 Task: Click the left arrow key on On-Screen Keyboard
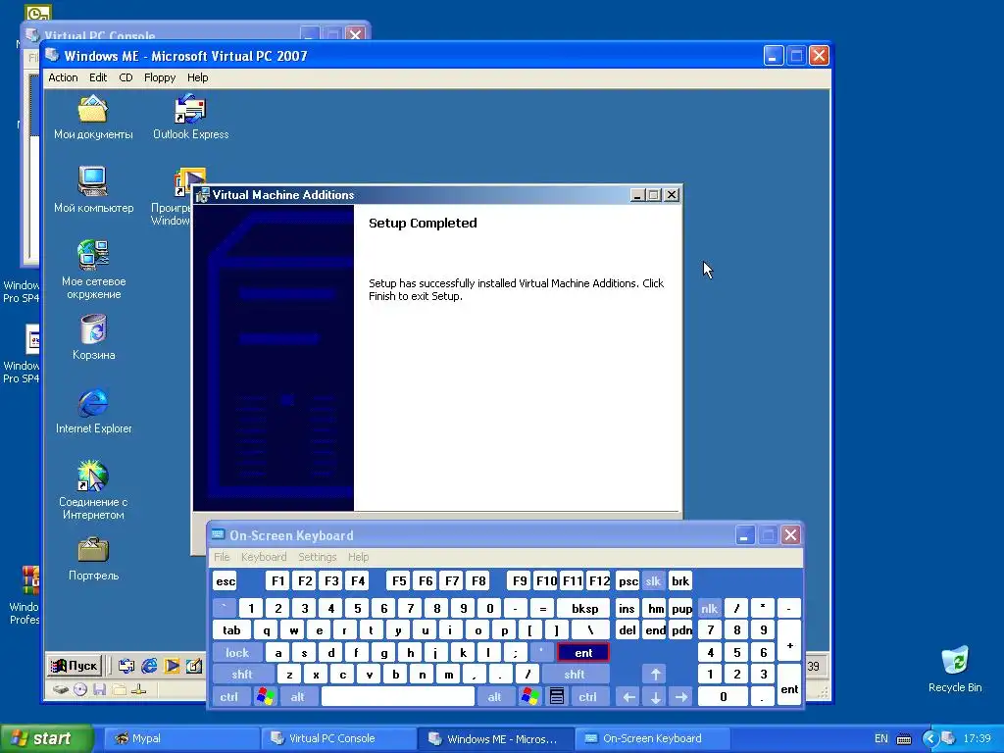[x=628, y=697]
